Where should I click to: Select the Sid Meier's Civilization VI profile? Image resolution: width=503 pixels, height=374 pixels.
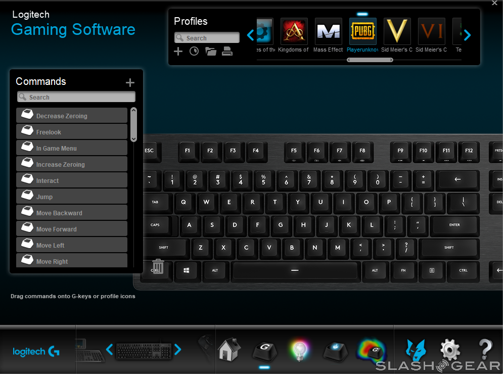431,31
